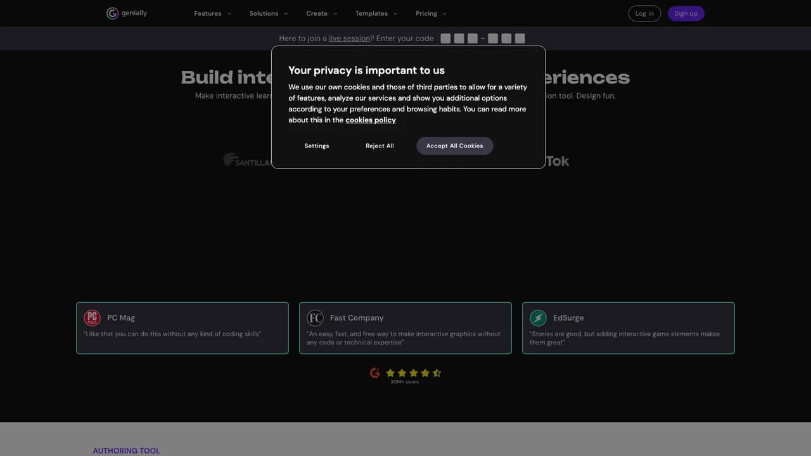Click the "AUTHORING TOOL" label
The image size is (811, 456).
(x=127, y=451)
